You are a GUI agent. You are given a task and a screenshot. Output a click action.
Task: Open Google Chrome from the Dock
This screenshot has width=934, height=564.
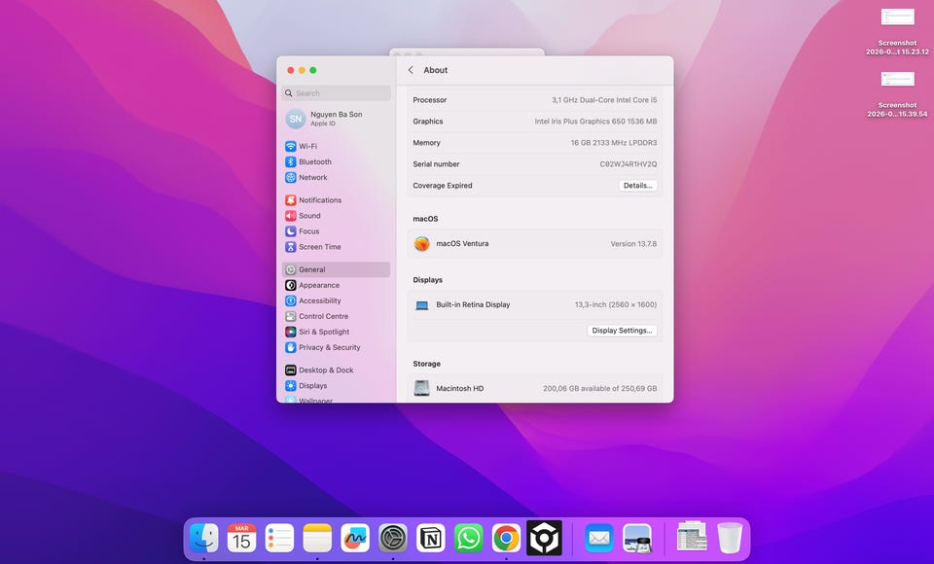click(x=506, y=538)
